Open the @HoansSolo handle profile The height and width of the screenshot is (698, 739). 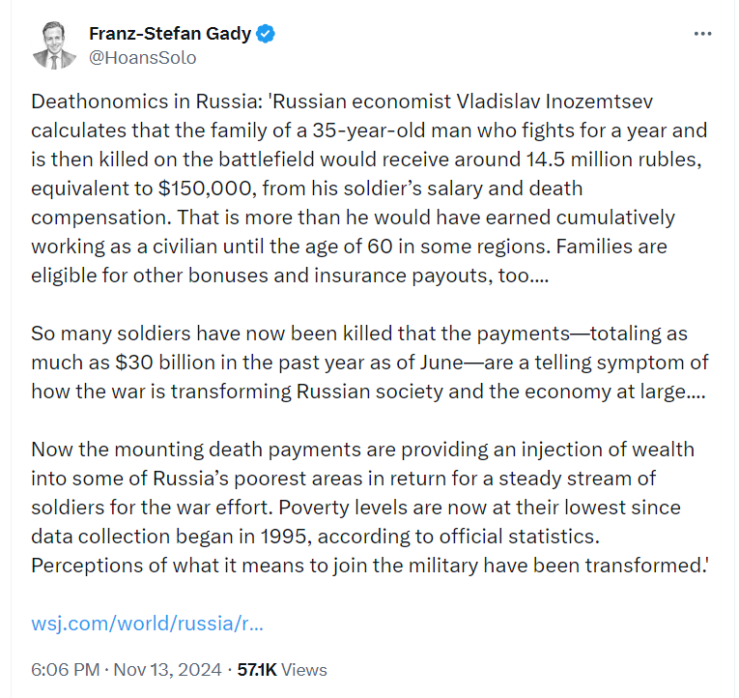tap(143, 58)
